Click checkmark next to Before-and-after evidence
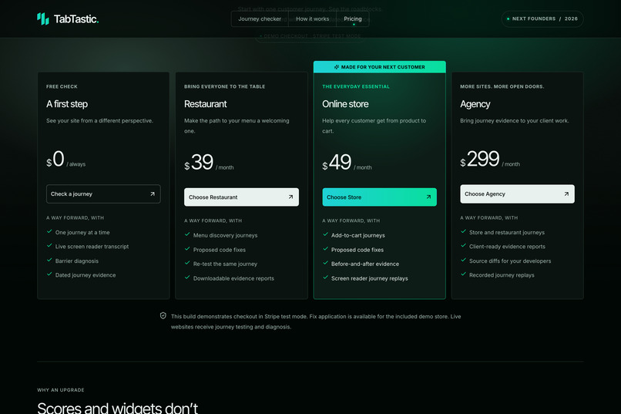 (326, 263)
